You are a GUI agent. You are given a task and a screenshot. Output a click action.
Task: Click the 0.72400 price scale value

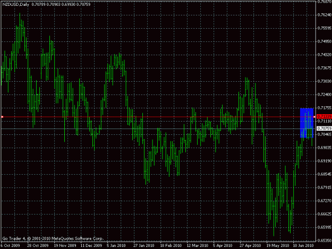tap(325, 95)
